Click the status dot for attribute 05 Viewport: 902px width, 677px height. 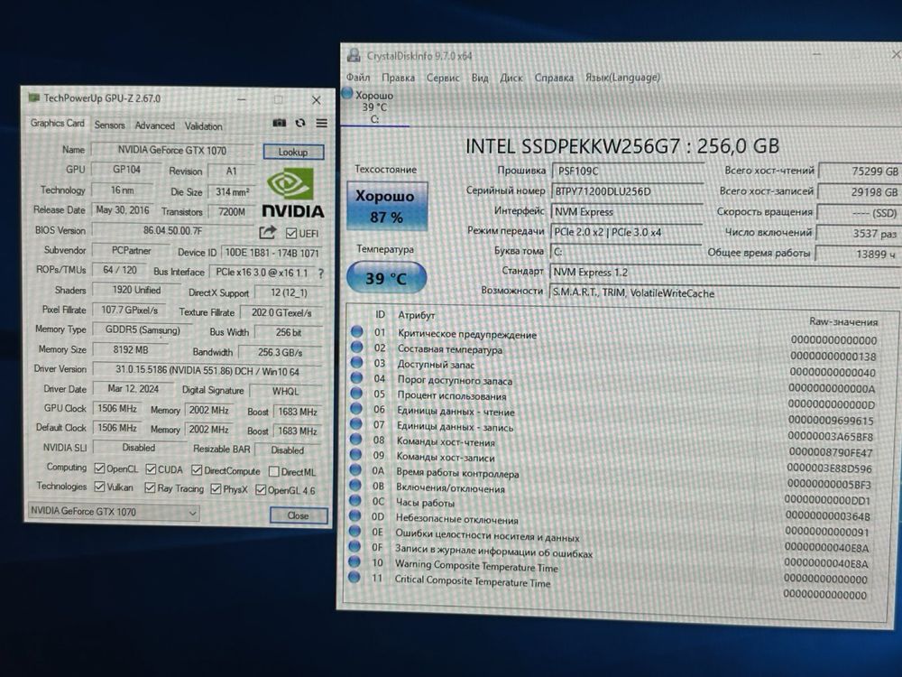(x=356, y=394)
